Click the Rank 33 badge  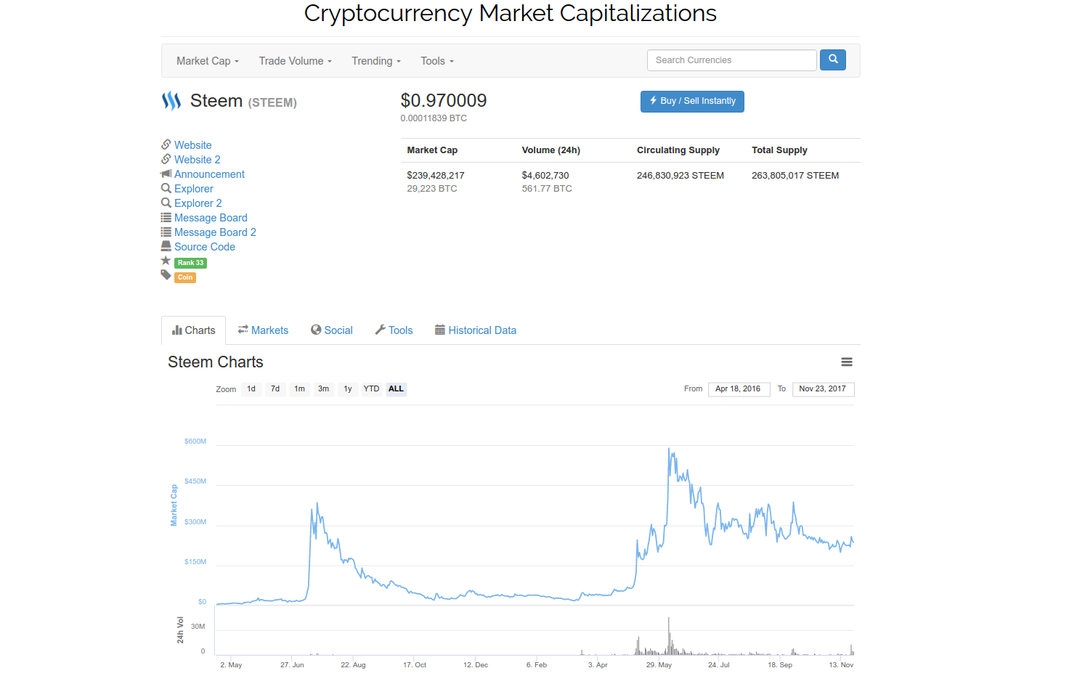191,263
